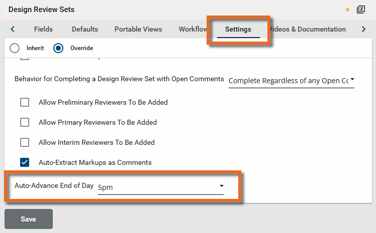Screen dimensions: 376x233
Task: Open the Behavior for Completing dropdown
Action: pyautogui.click(x=291, y=80)
